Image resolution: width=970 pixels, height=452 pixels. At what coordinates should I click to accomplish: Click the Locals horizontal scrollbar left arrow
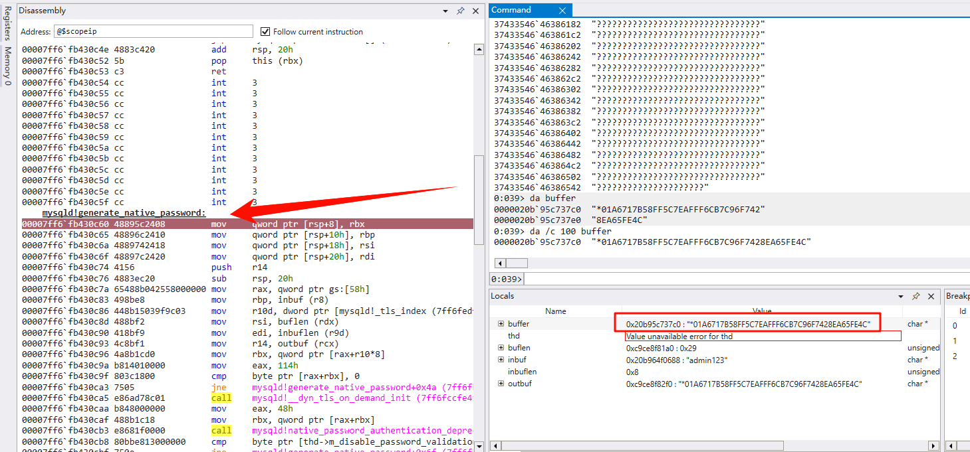coord(494,445)
